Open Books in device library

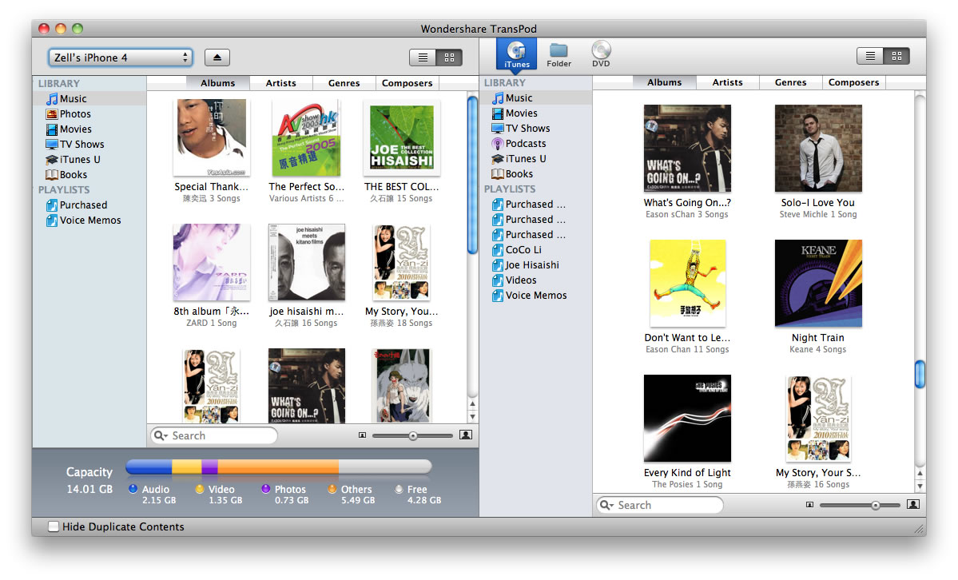(x=89, y=175)
